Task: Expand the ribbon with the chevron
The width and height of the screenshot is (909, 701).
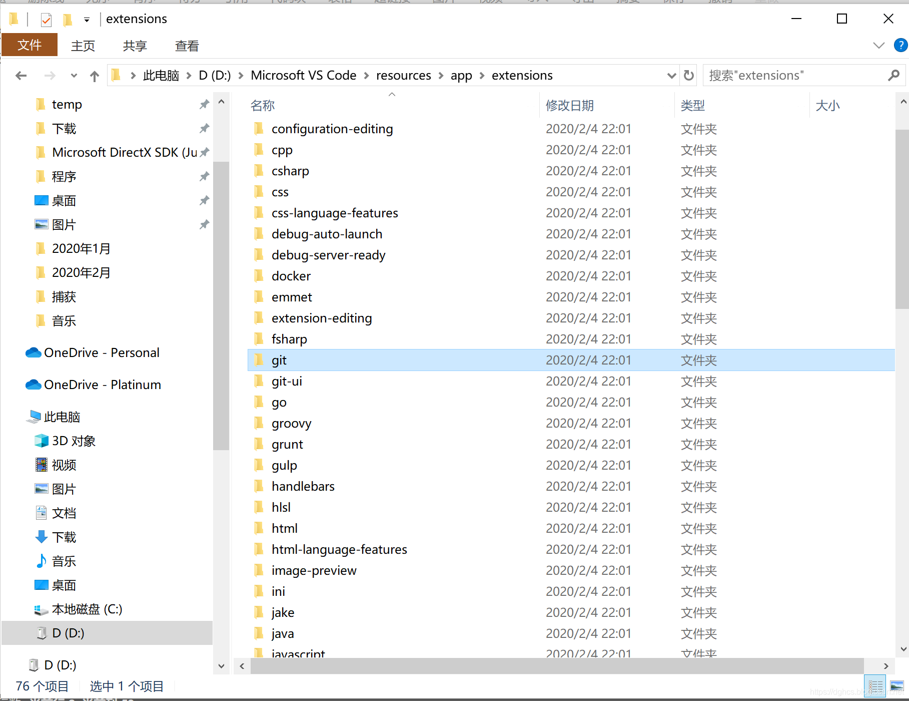Action: (x=878, y=45)
